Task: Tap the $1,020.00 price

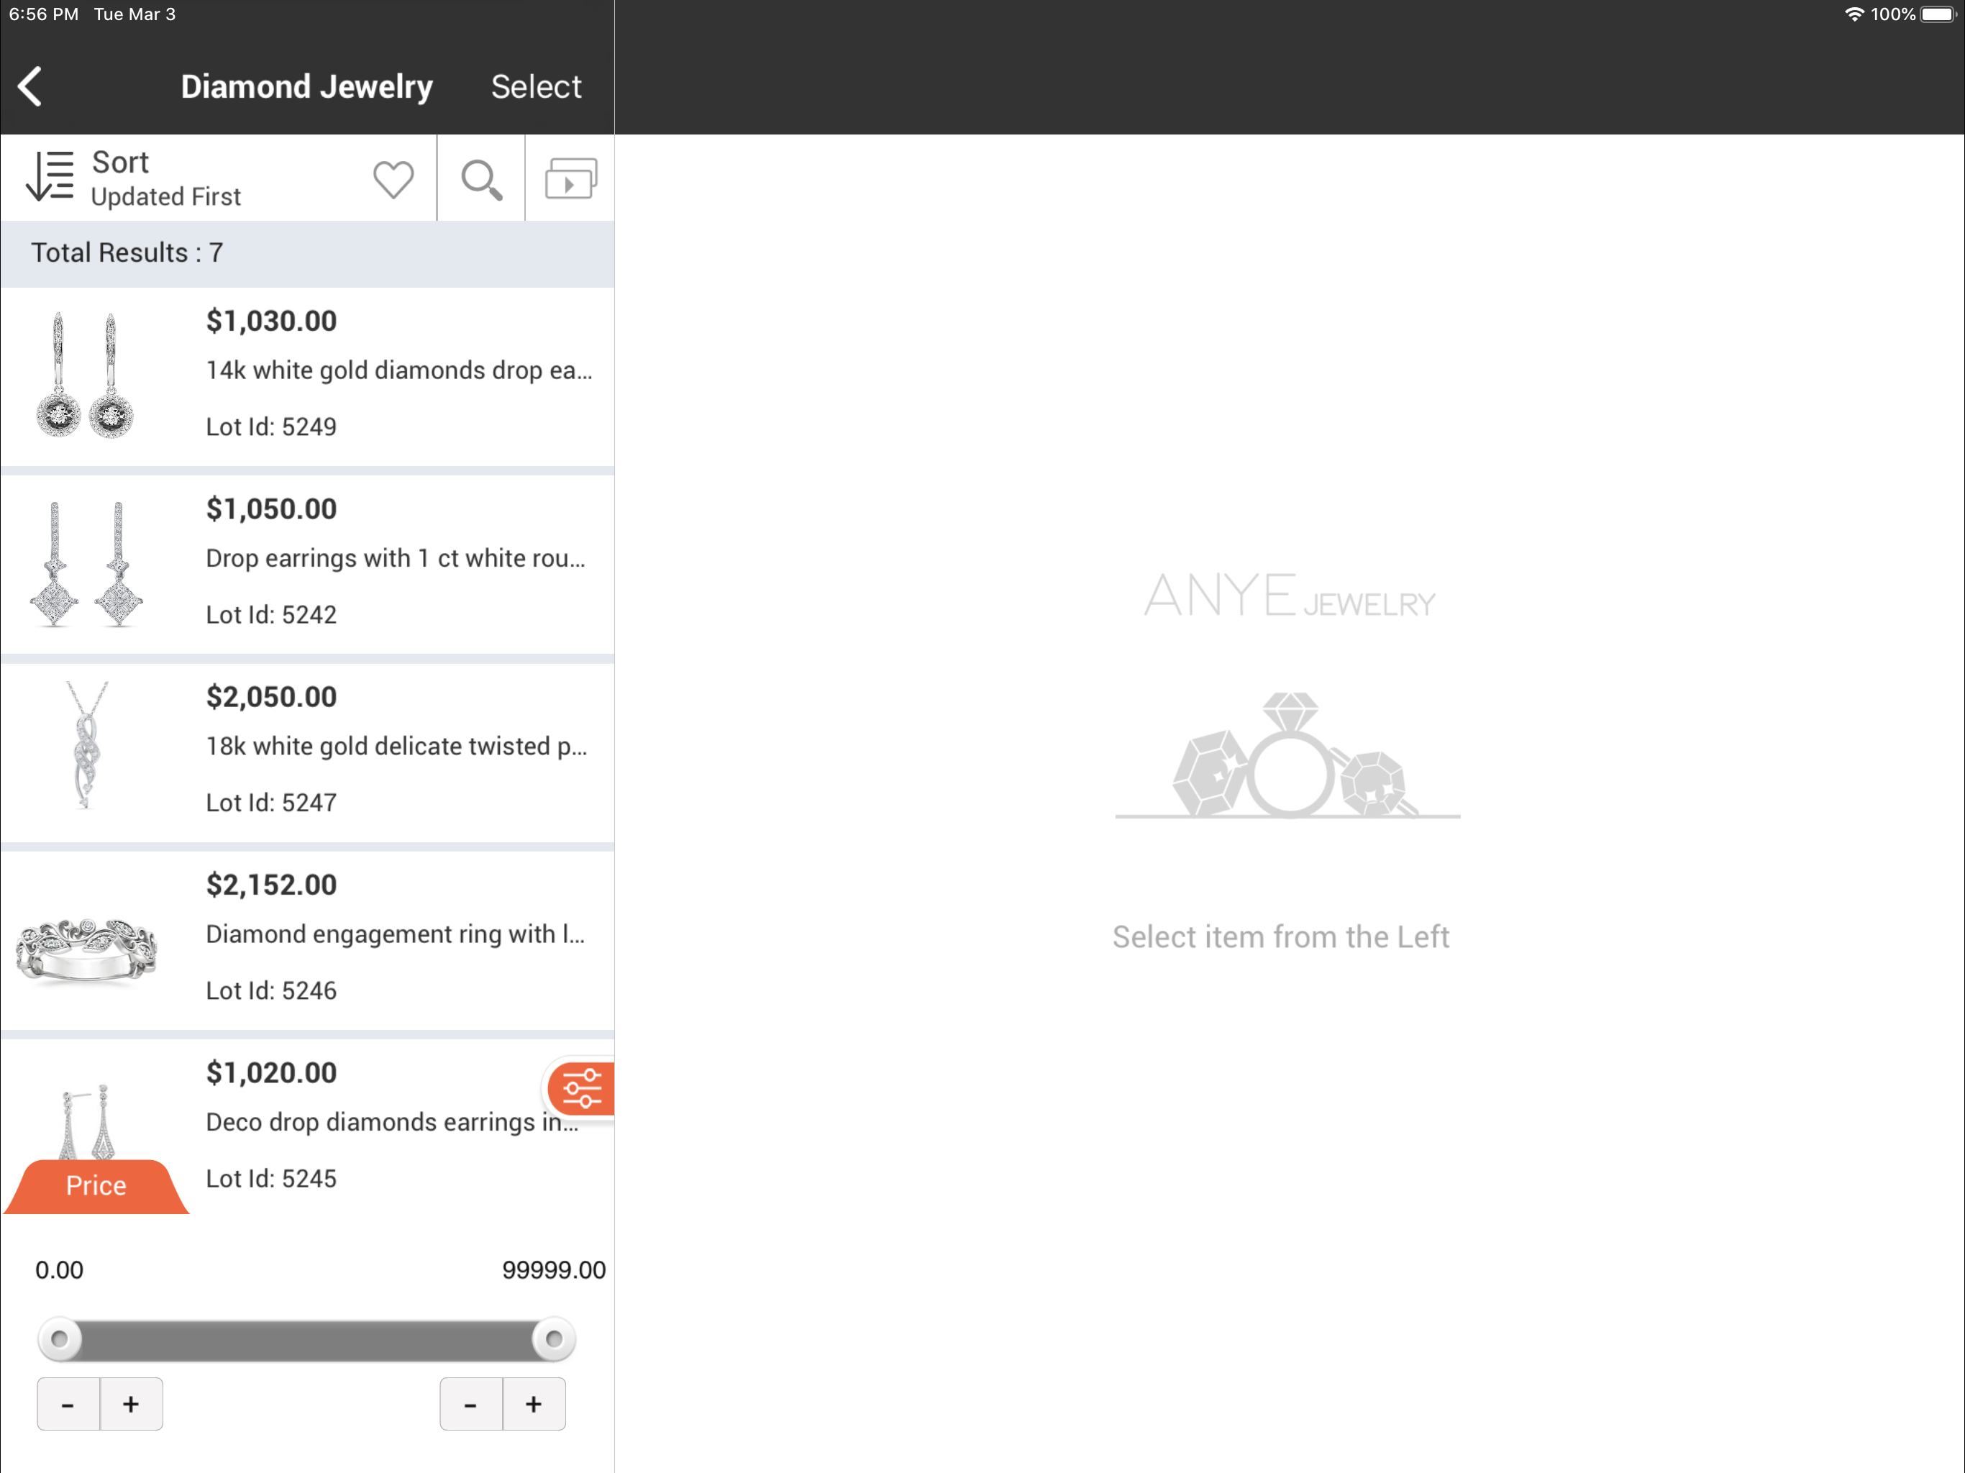Action: [272, 1072]
